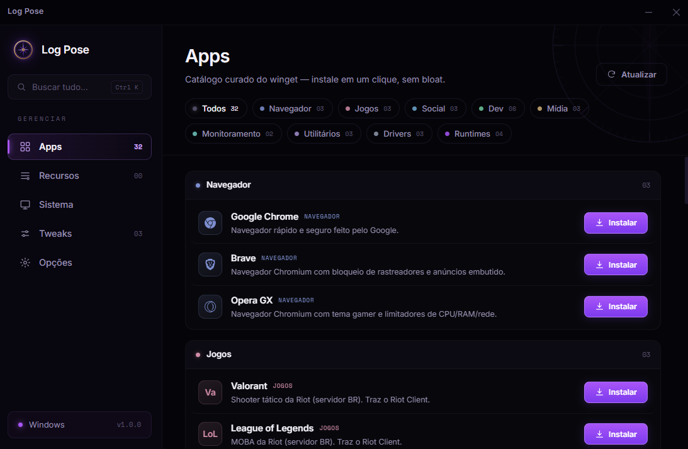Filter apps by Utilitários
The height and width of the screenshot is (449, 688).
pyautogui.click(x=324, y=134)
